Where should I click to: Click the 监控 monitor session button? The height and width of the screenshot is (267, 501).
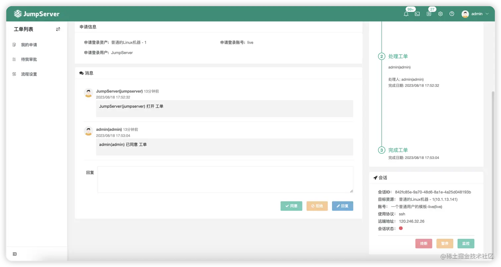click(466, 243)
